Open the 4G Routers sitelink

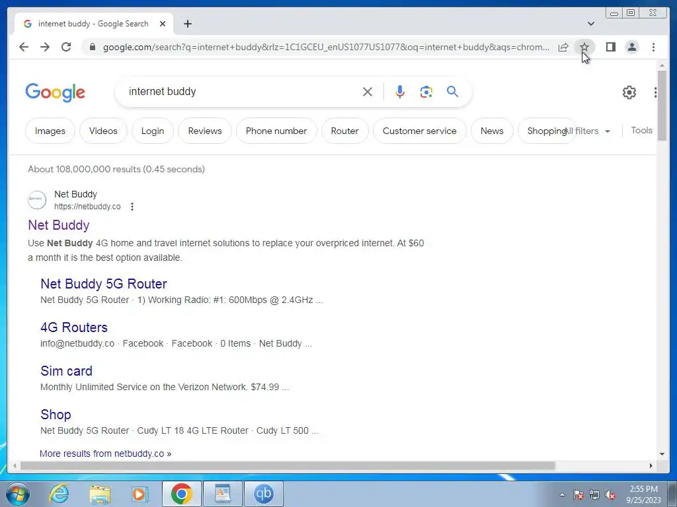point(74,327)
